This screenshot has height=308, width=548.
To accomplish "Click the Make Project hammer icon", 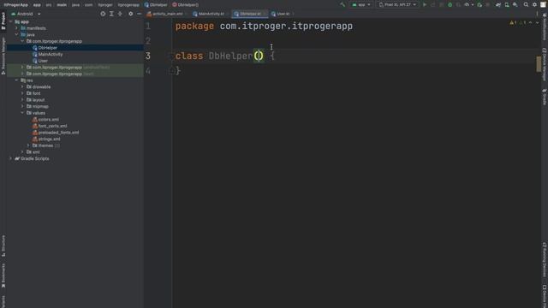I will tap(342, 5).
